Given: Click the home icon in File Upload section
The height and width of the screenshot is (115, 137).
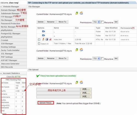Looking at the screenshot, I should point(81,82).
